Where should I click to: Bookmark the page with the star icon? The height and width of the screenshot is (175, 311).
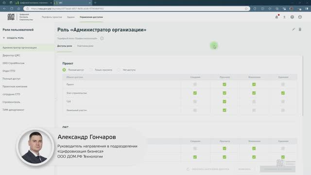coord(246,9)
